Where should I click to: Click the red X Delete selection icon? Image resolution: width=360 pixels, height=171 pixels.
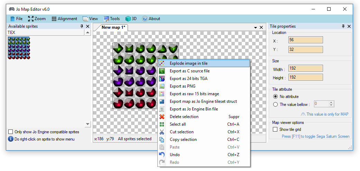pyautogui.click(x=162, y=117)
